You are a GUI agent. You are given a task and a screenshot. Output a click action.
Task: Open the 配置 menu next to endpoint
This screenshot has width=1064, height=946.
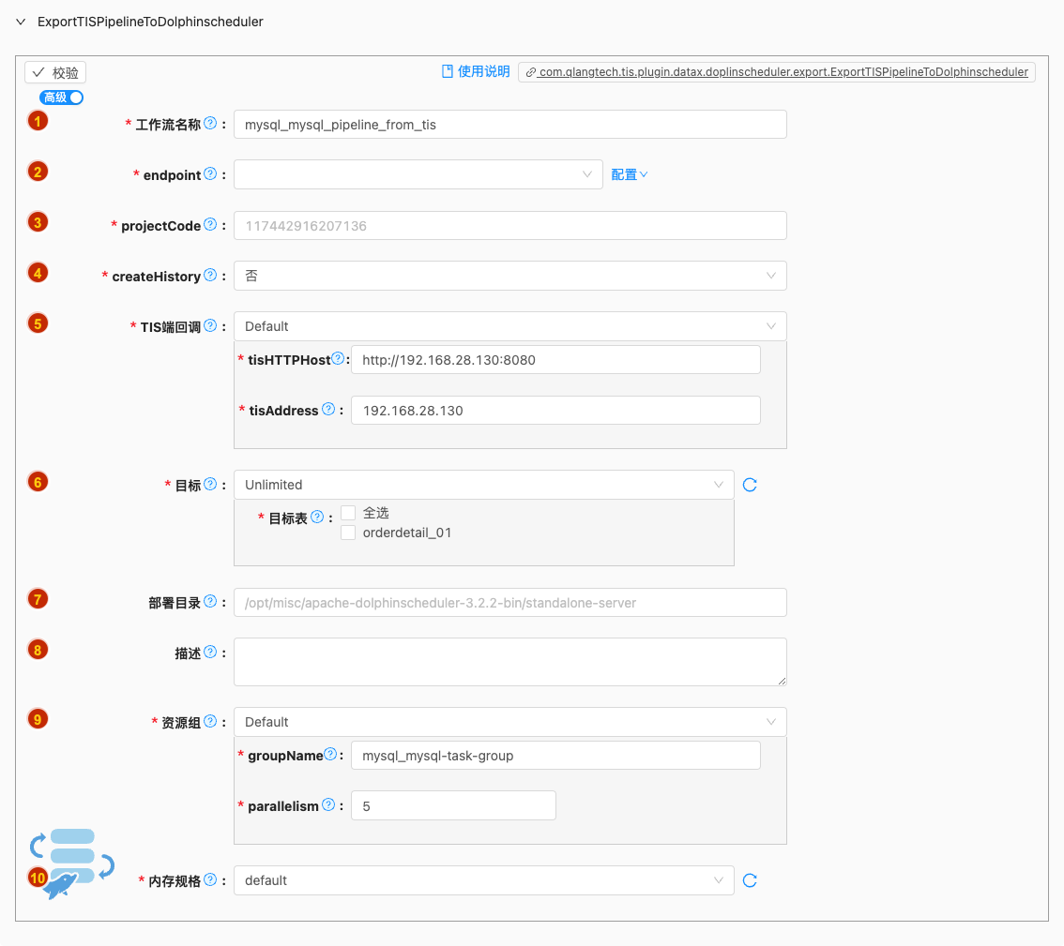click(x=629, y=174)
